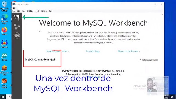Maximize the MySQL Workbench window
Screen dimensions: 176x99
[155, 4]
